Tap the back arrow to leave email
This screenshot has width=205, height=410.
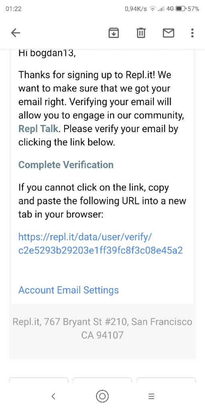tap(16, 33)
